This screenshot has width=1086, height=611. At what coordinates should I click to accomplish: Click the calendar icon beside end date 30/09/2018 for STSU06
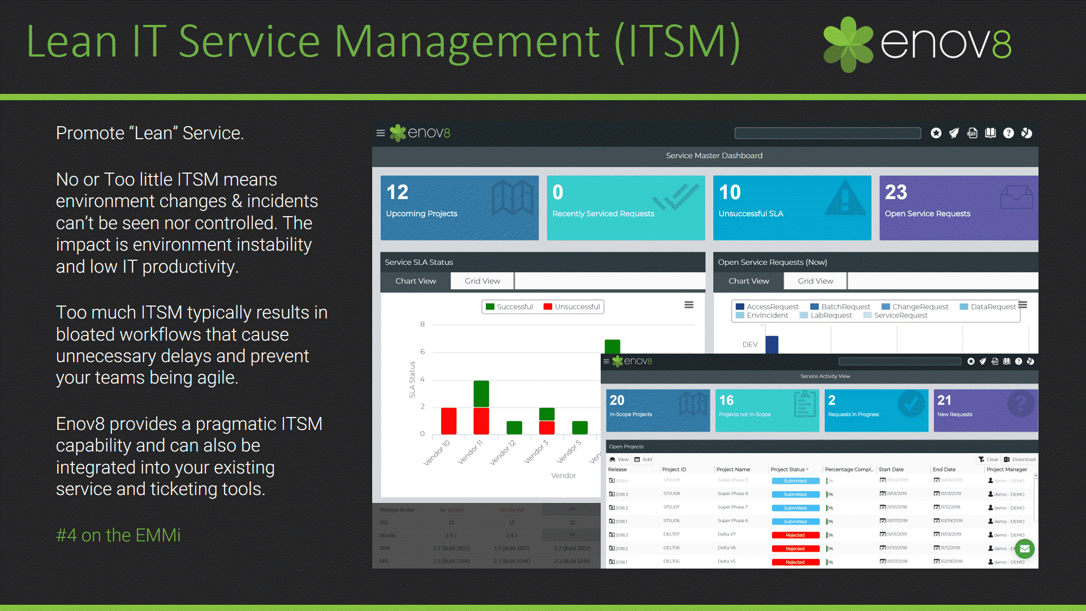[x=937, y=520]
